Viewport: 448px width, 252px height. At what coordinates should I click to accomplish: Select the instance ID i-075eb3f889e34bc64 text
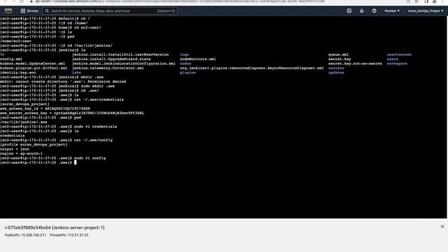[x=28, y=227]
